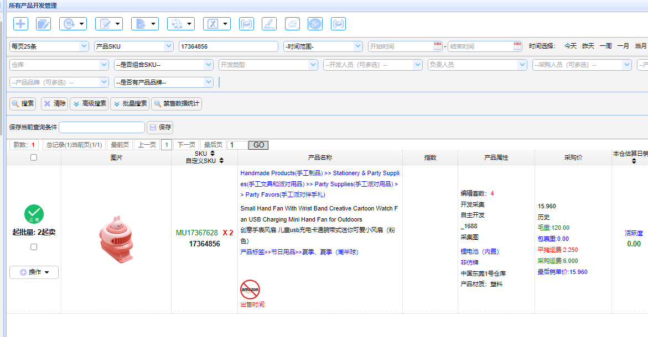The image size is (648, 337).
Task: Tick the select-all checkbox in table header
Action: pos(34,157)
